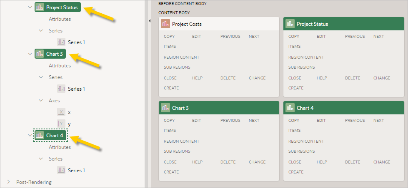
Task: Click the y axis icon in tree
Action: pyautogui.click(x=61, y=124)
